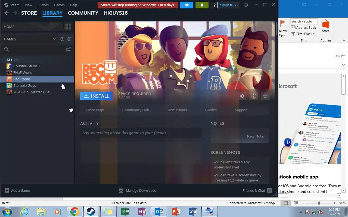Toggle Big Picture mode monitor icon
Image resolution: width=348 pixels, height=217 pixels.
(246, 5)
